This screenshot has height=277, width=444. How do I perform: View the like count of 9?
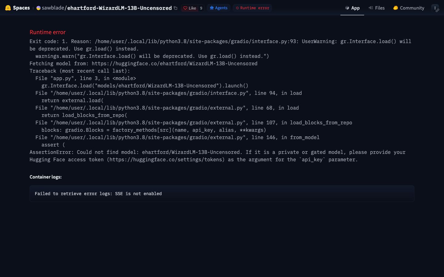coord(201,8)
